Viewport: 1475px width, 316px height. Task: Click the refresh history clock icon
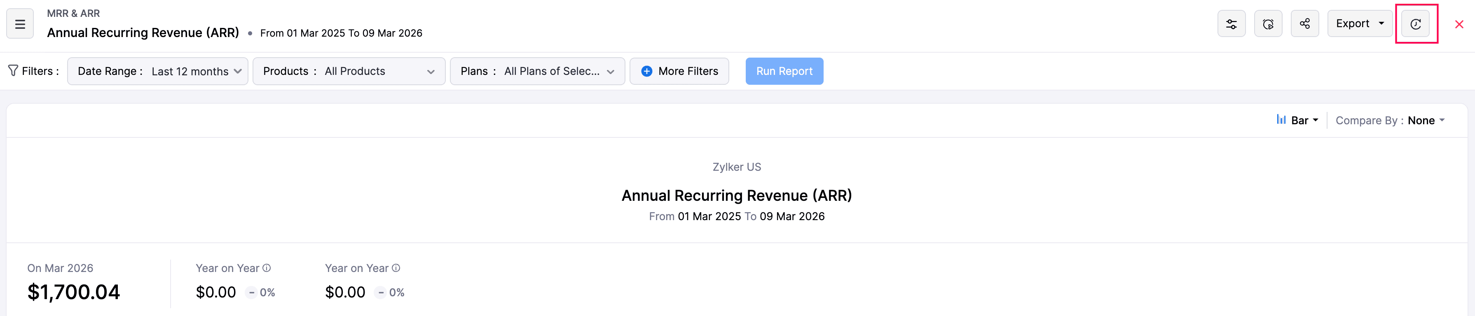pos(1415,24)
